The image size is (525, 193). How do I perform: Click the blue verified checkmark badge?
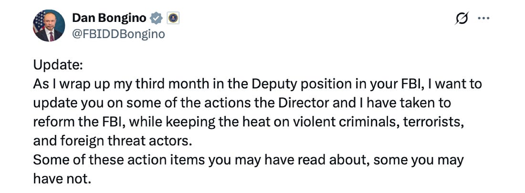tap(156, 19)
